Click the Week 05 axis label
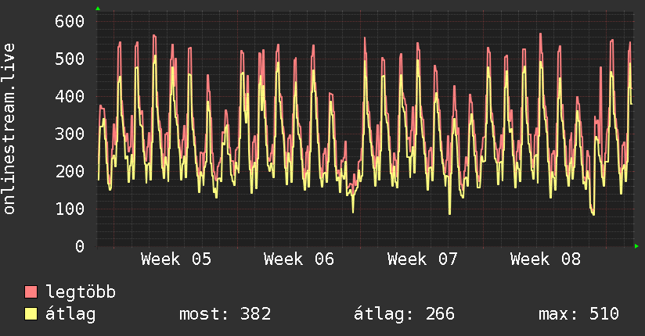The height and width of the screenshot is (336, 645). (175, 259)
